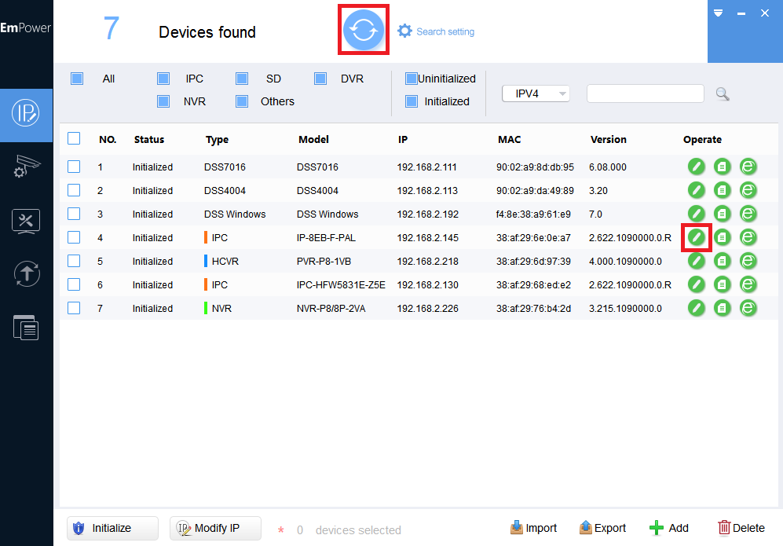Screen dimensions: 783x546
Task: Select version cell 4.000.1090000.0
Action: 625,262
